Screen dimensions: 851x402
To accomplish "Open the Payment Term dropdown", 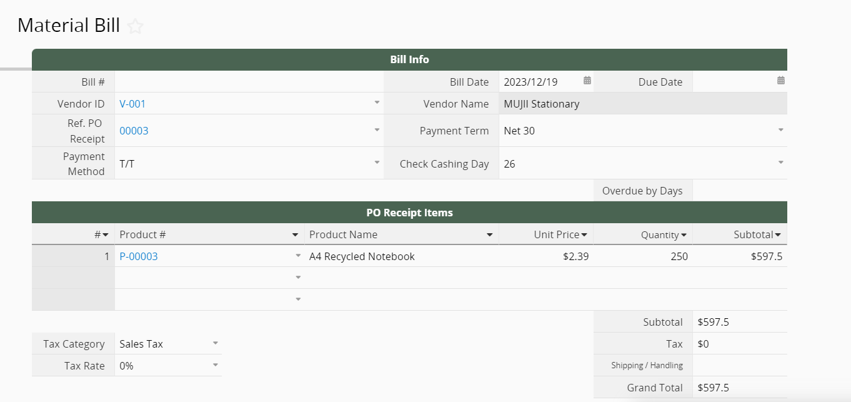I will click(780, 130).
